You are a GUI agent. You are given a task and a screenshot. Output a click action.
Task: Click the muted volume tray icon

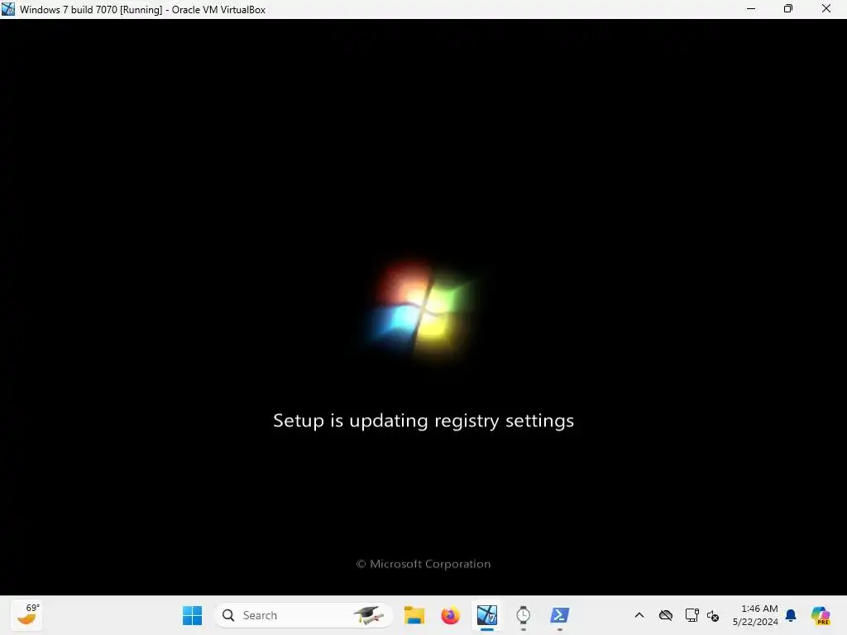coord(713,615)
